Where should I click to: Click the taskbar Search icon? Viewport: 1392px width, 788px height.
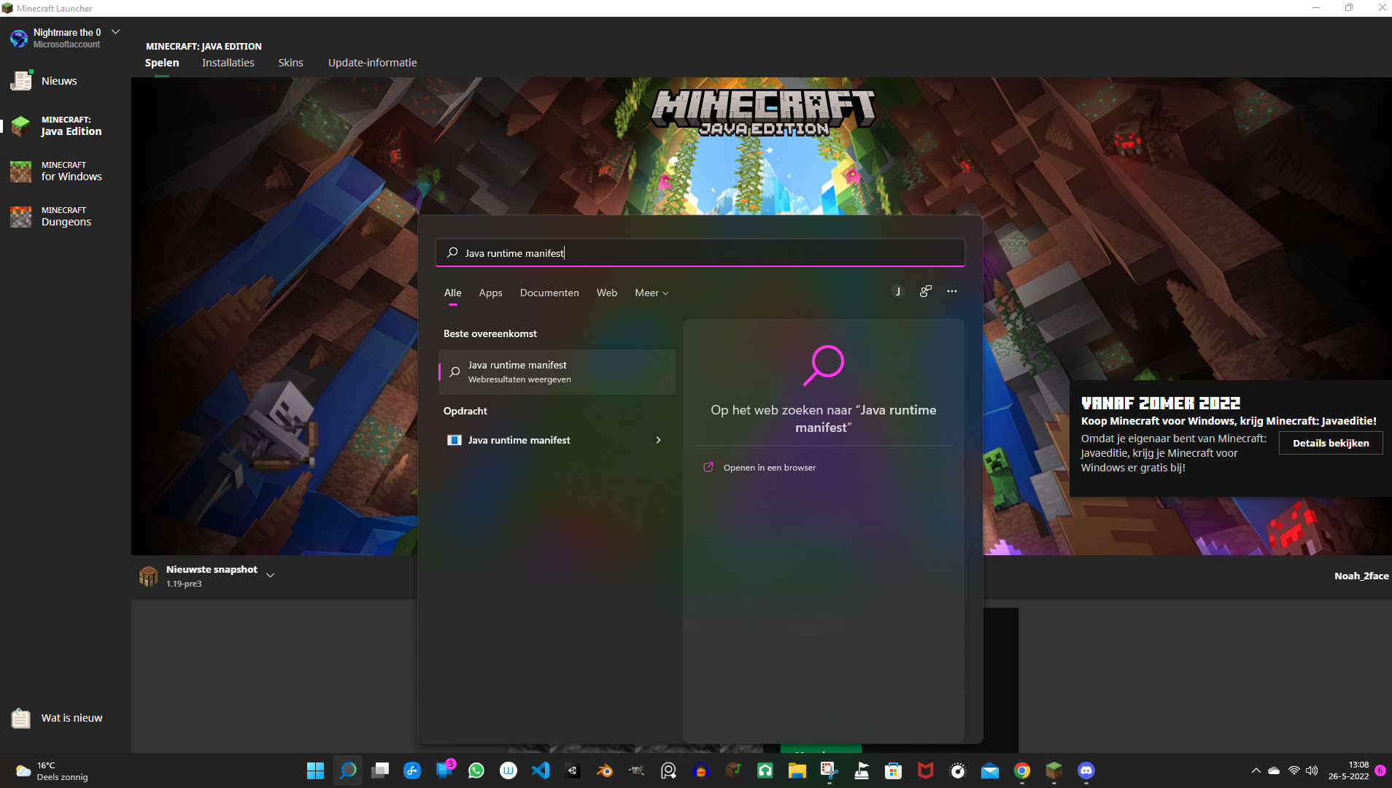pos(348,770)
